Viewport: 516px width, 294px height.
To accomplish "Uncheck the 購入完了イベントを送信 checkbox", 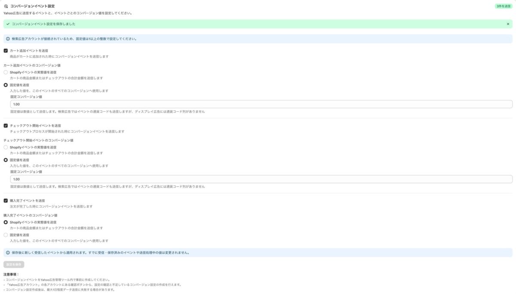I will click(x=6, y=200).
